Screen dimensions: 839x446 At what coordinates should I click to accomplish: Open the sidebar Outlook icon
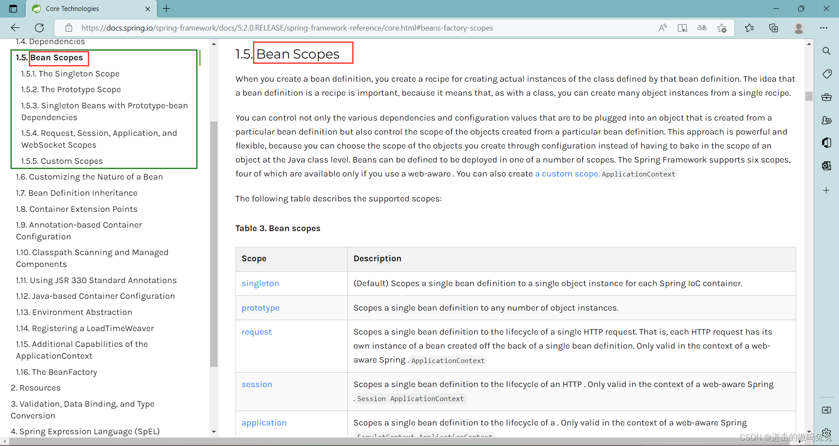coord(826,166)
